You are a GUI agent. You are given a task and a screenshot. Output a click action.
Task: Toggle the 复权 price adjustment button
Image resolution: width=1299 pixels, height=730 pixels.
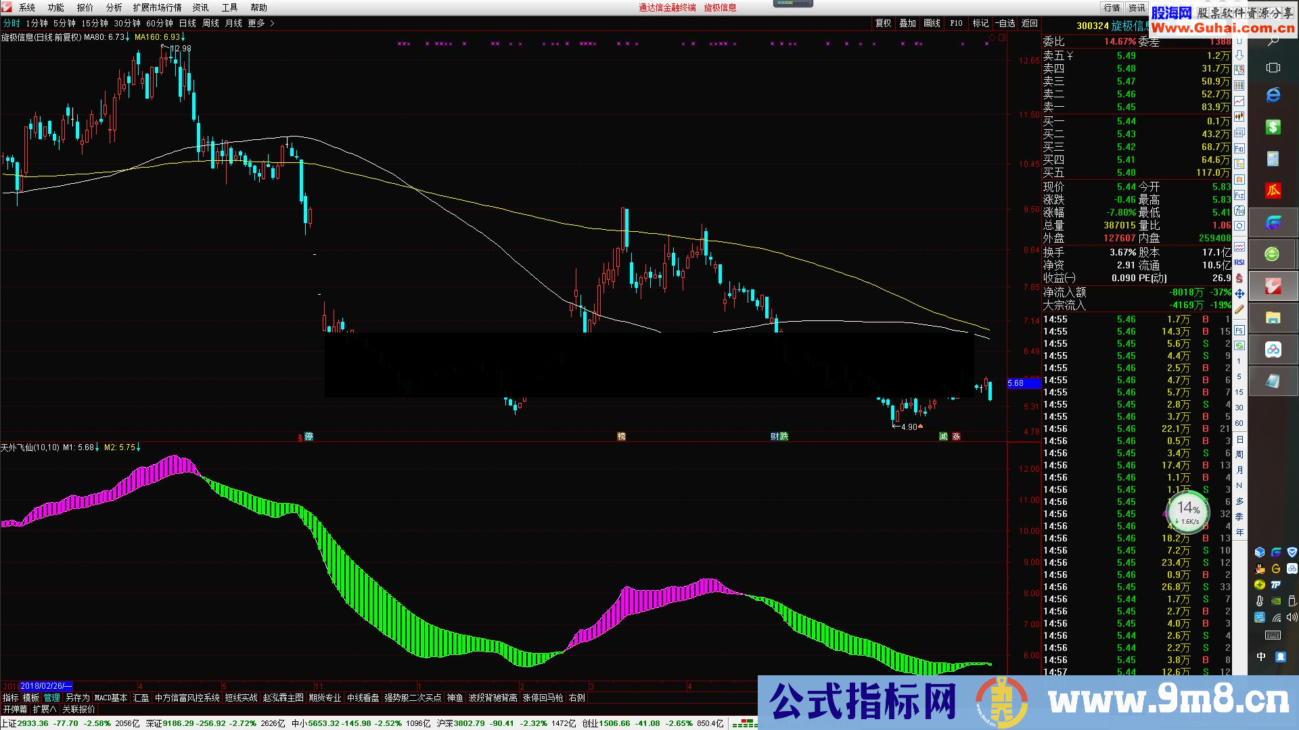(883, 23)
